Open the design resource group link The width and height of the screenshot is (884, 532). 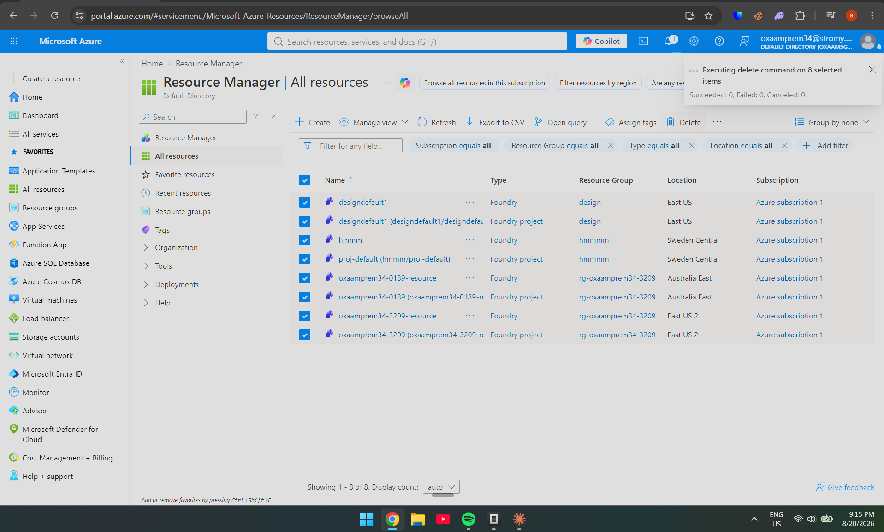click(590, 202)
